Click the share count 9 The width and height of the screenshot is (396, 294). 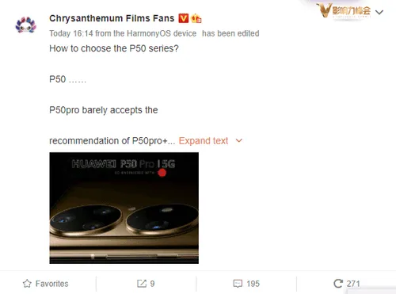tap(152, 284)
